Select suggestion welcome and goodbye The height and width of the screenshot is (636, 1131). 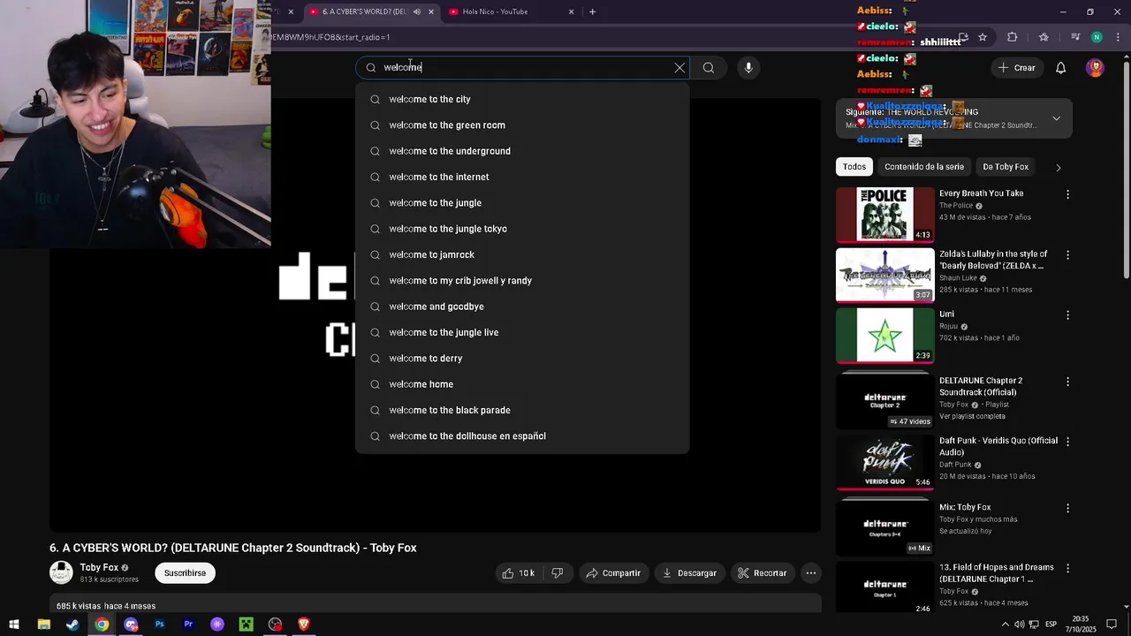[x=522, y=307]
